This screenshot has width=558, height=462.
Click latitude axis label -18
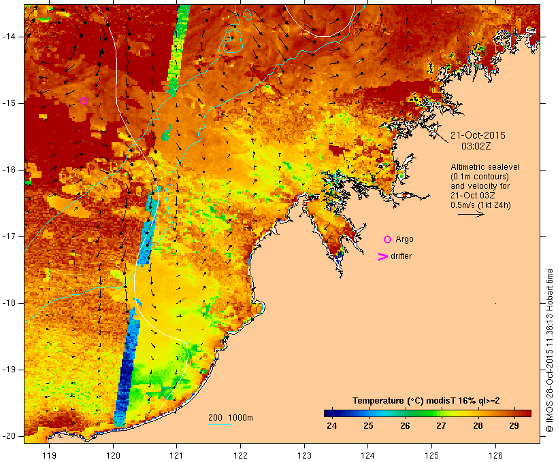(9, 303)
